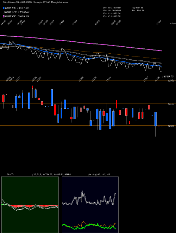Click inside the dark blue ADX panel
Viewport: 176px width, 233px height.
click(x=90, y=205)
